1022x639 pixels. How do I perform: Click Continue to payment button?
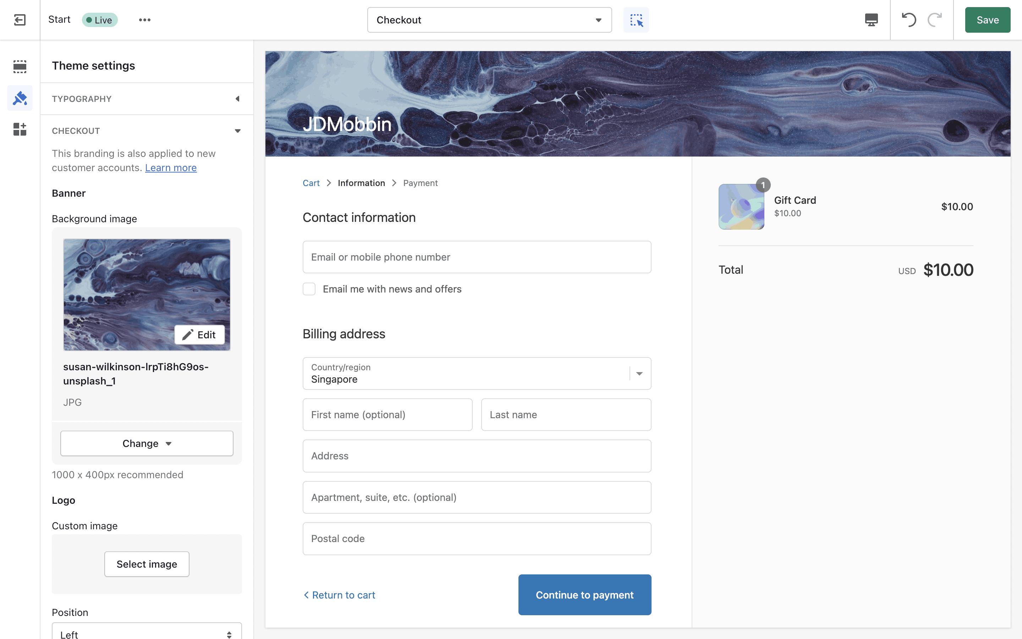[584, 595]
